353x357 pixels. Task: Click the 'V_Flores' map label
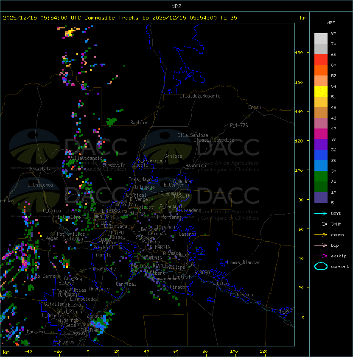click(x=64, y=342)
